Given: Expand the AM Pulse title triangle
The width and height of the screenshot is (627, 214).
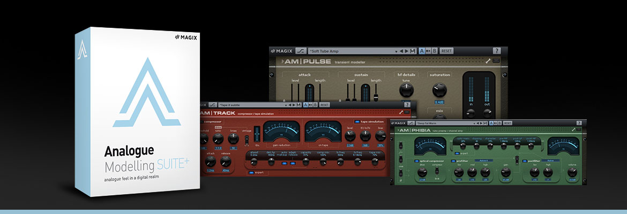Looking at the screenshot, I should click(x=283, y=62).
